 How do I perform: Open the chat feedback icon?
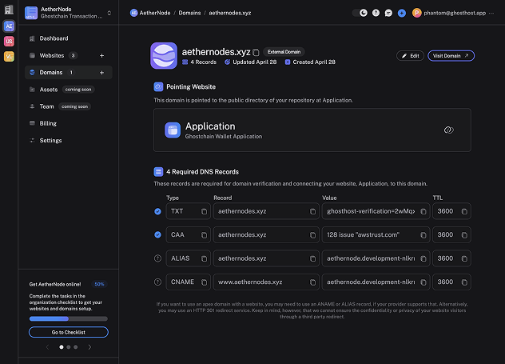click(388, 13)
